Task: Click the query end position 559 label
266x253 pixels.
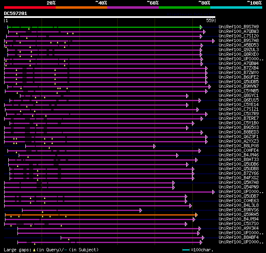Action: point(210,20)
